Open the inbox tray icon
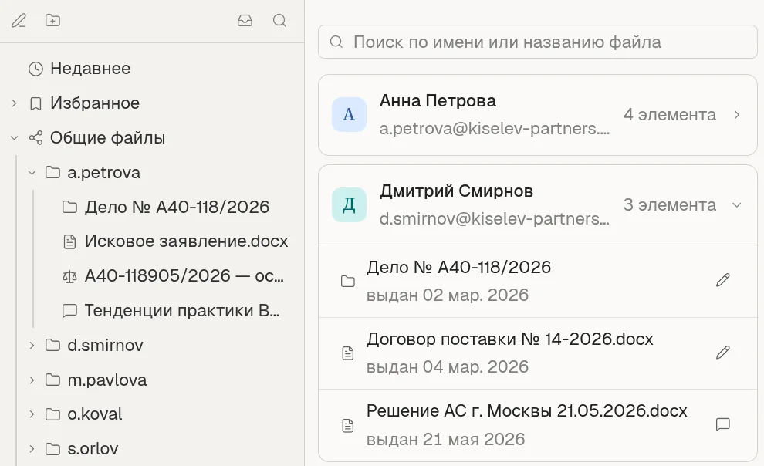This screenshot has height=466, width=764. (245, 21)
